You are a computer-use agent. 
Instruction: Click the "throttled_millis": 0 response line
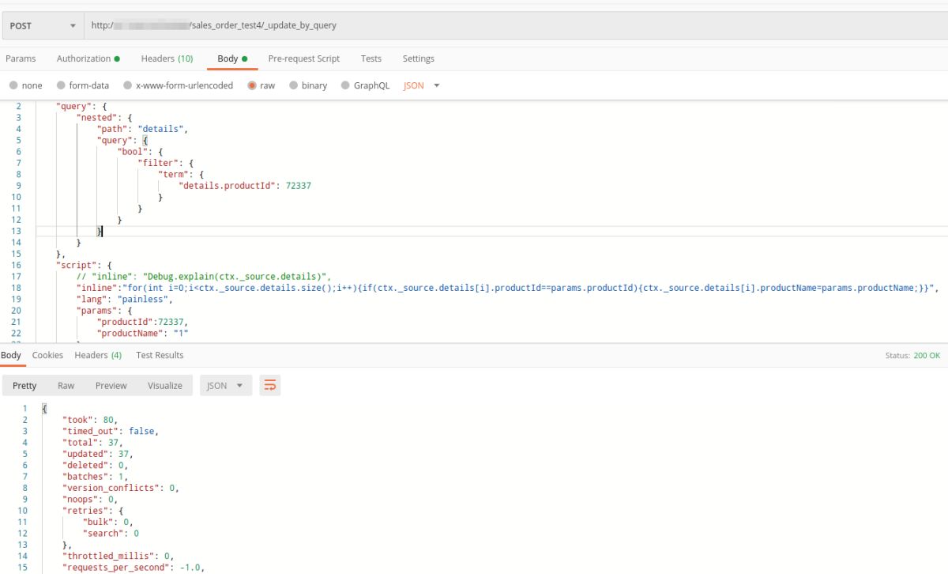[x=118, y=557]
